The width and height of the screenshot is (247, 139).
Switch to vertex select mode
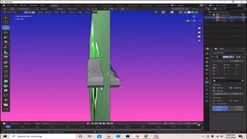26,12
